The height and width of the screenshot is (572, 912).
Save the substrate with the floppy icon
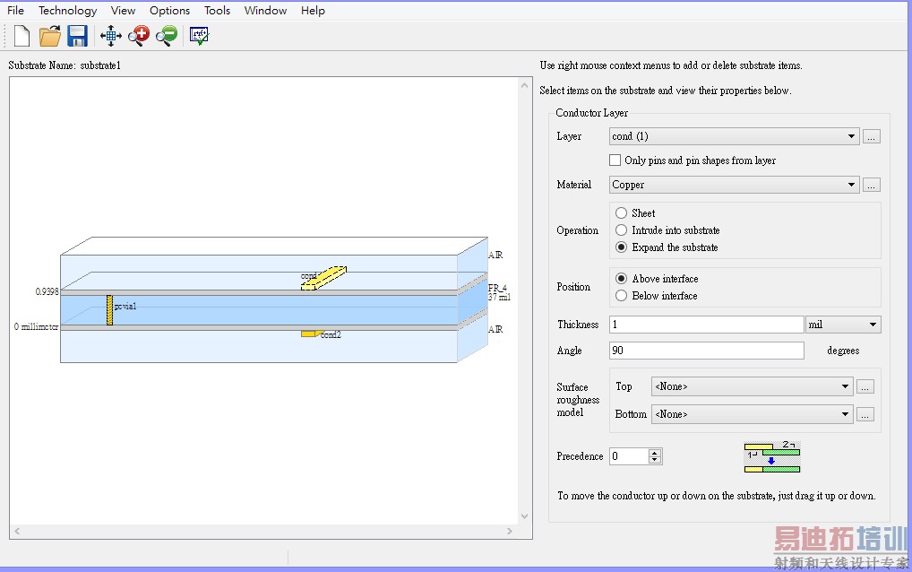tap(78, 36)
